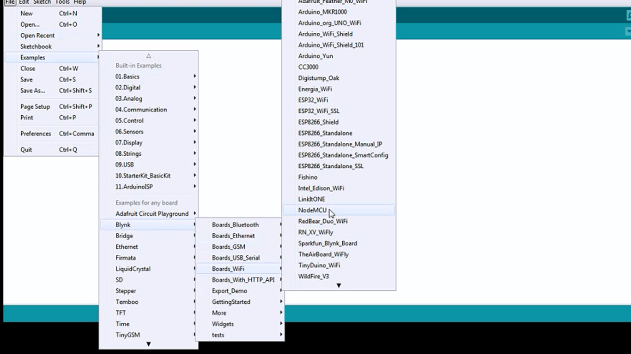Expand 09.USB examples
Viewport: 631px width, 354px height.
[x=149, y=165]
